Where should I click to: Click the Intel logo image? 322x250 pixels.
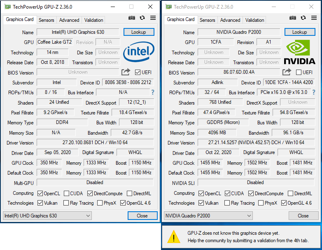pos(139,51)
